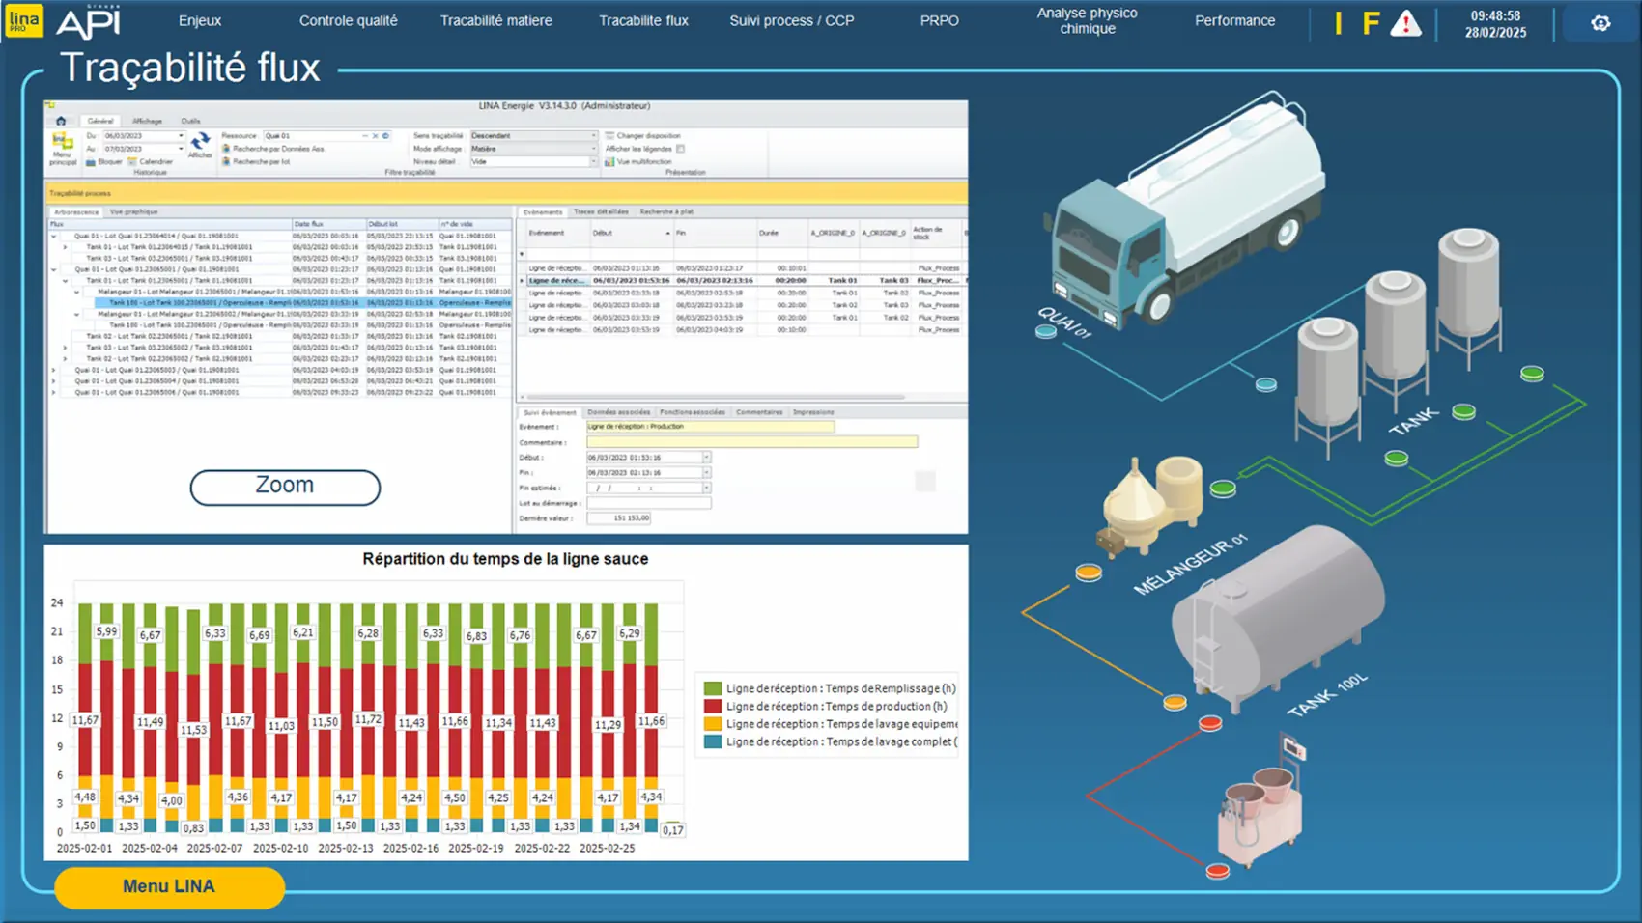The height and width of the screenshot is (923, 1642).
Task: Click the red warning triangle alert icon
Action: coord(1405,23)
